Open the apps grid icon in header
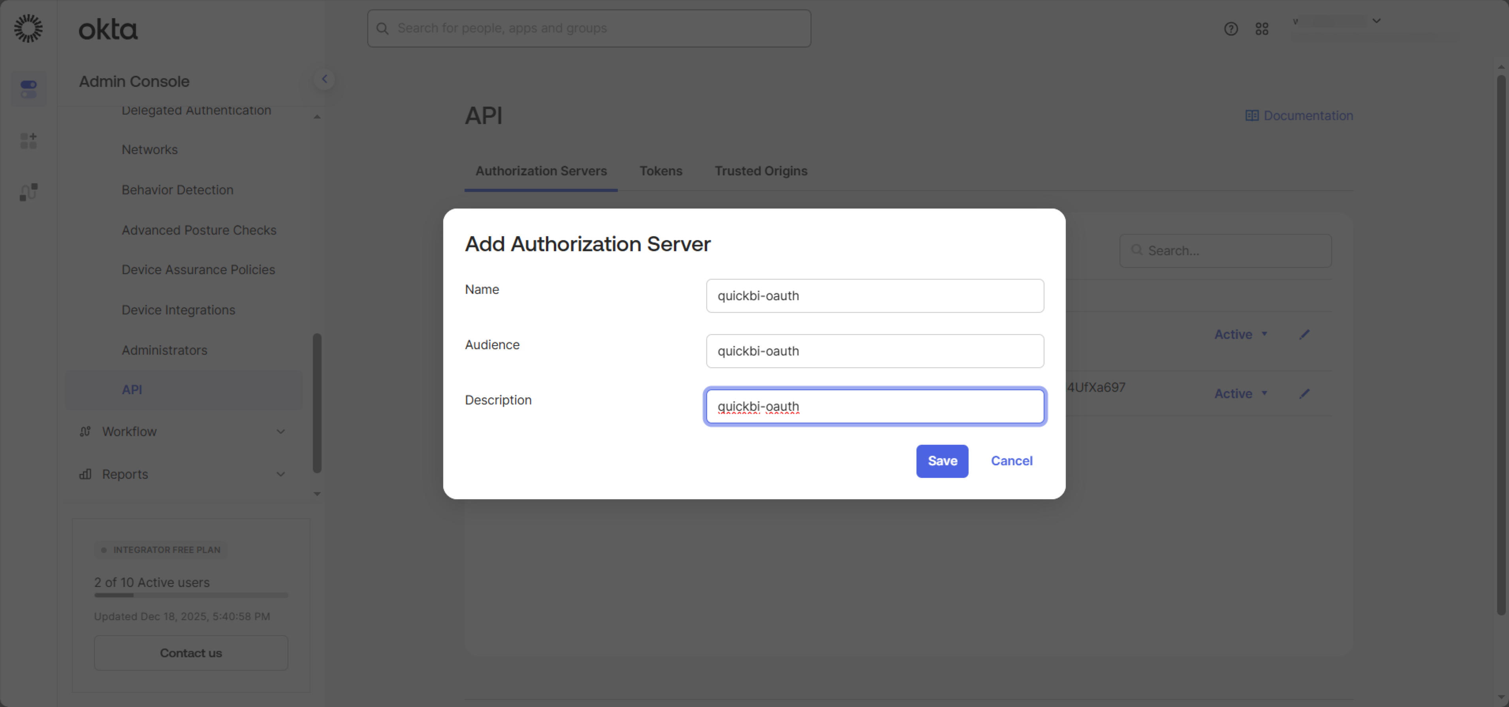 click(1262, 29)
